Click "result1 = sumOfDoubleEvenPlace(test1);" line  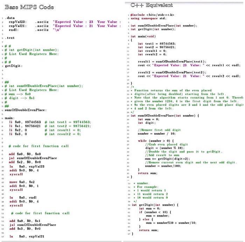(x=172, y=62)
